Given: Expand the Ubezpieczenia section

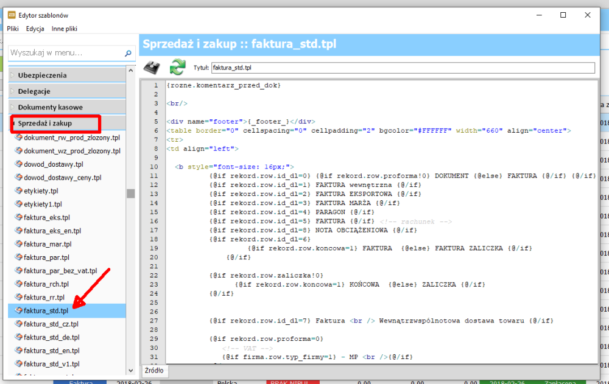Looking at the screenshot, I should [x=67, y=75].
